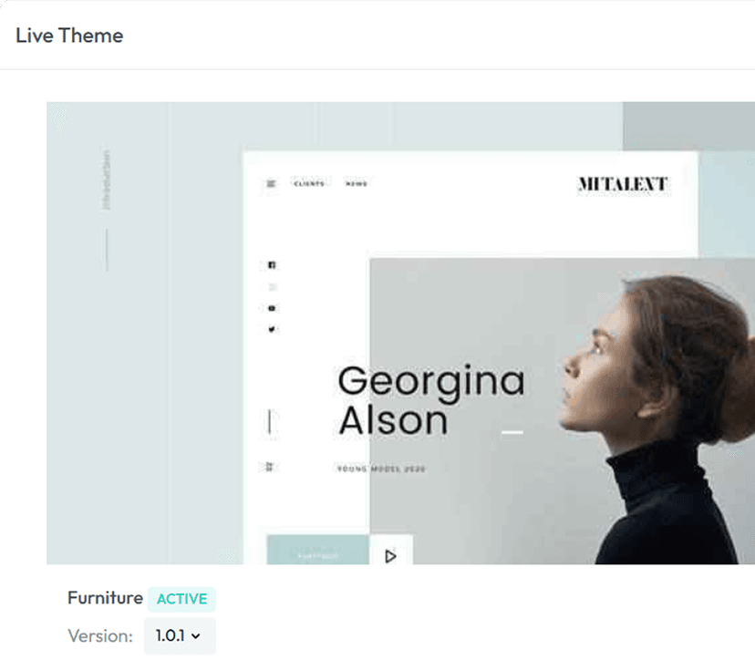Open the YouTube channel icon
Screen dimensions: 755x660
tap(271, 307)
